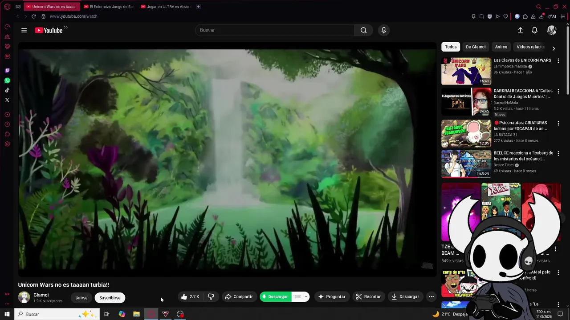This screenshot has width=570, height=320.
Task: Click the address bar showing www.youtube.com/watch
Action: 73,16
